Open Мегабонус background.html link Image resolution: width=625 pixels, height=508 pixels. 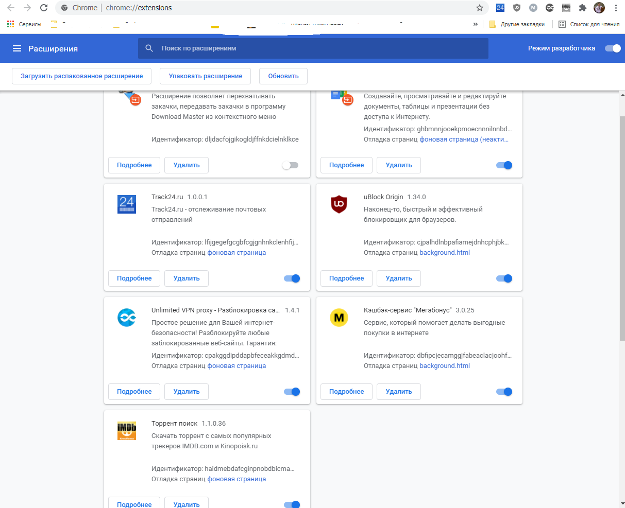pos(445,366)
